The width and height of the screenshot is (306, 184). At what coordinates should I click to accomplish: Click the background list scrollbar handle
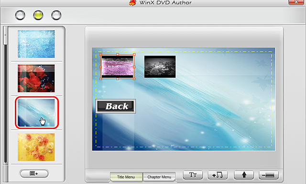5,35
